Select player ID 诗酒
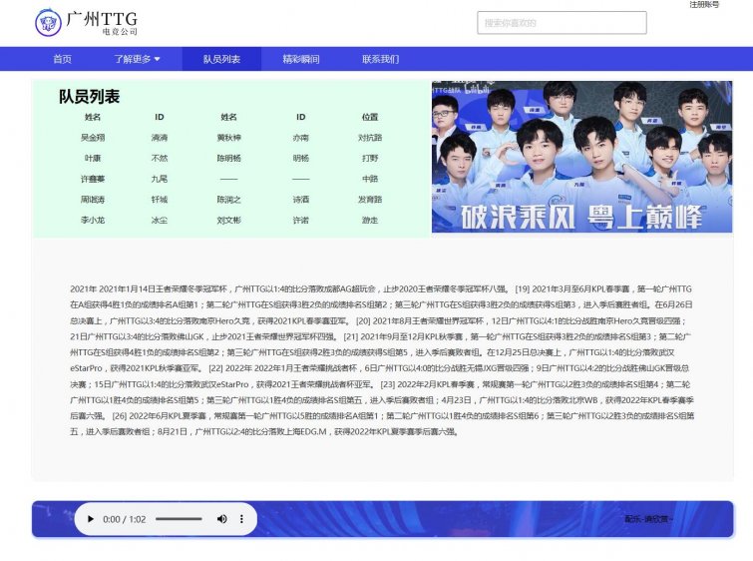The image size is (753, 561). point(300,200)
